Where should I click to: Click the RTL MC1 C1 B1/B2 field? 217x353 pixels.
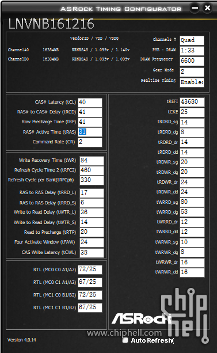[90, 308]
